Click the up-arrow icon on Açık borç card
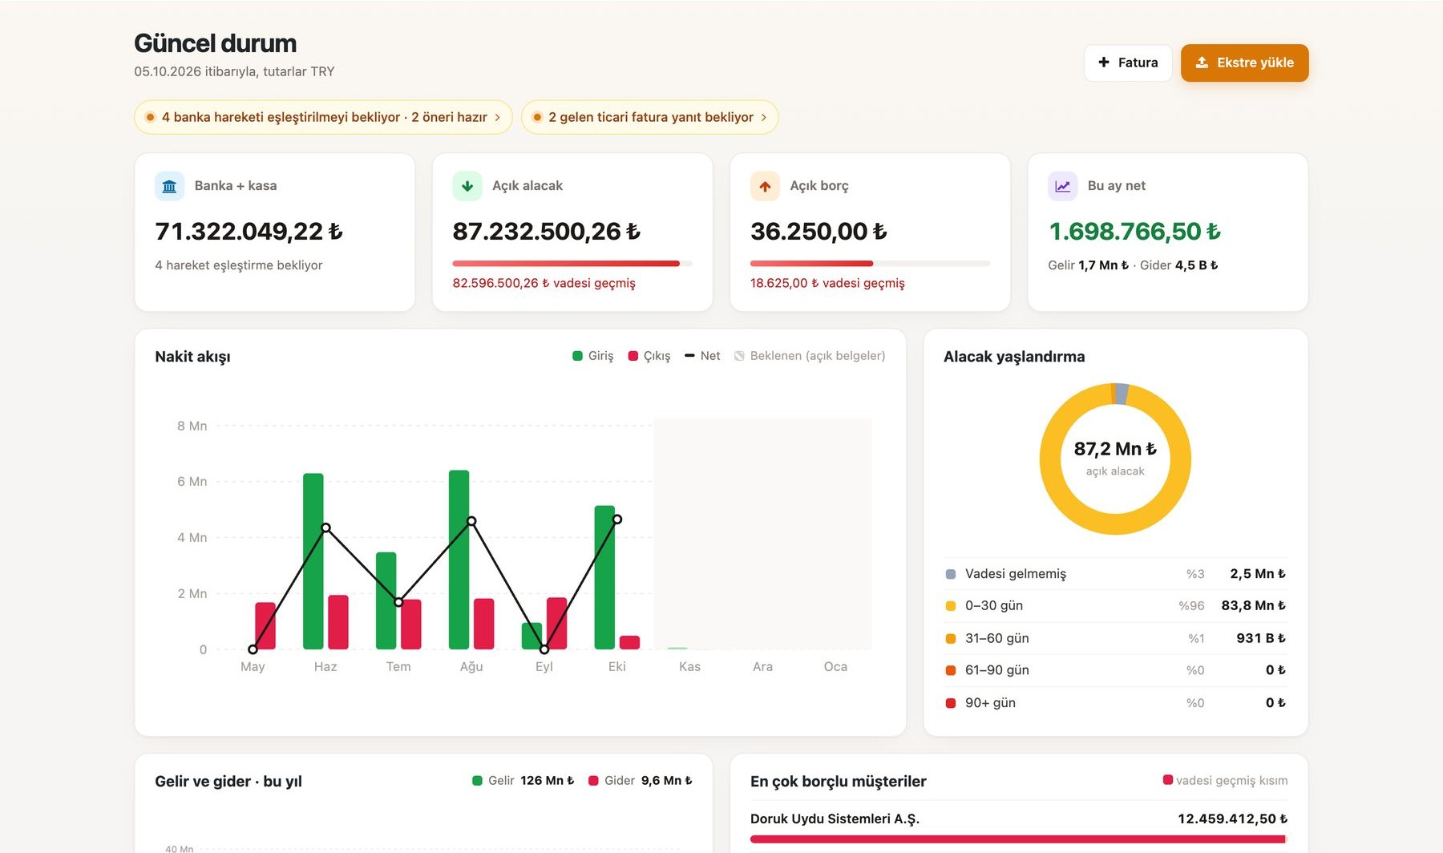This screenshot has width=1443, height=853. (765, 186)
